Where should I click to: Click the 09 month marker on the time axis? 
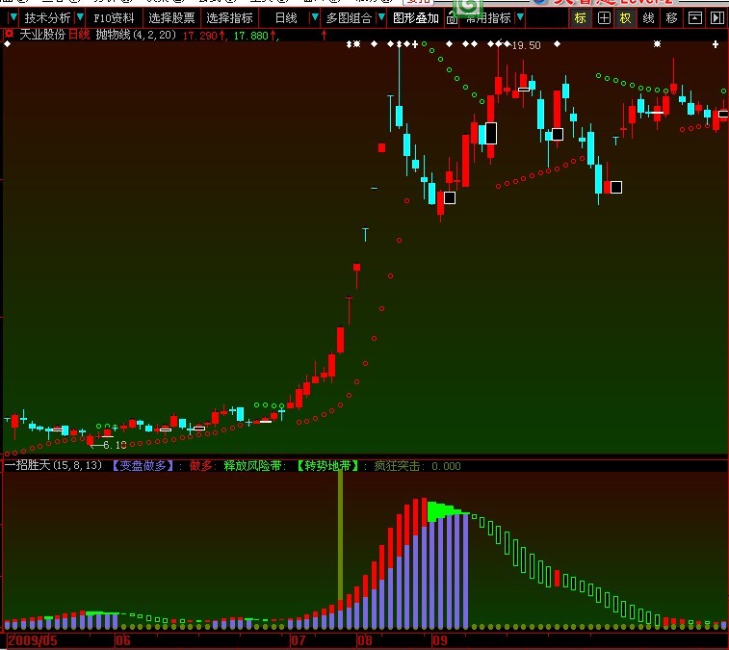pyautogui.click(x=439, y=640)
